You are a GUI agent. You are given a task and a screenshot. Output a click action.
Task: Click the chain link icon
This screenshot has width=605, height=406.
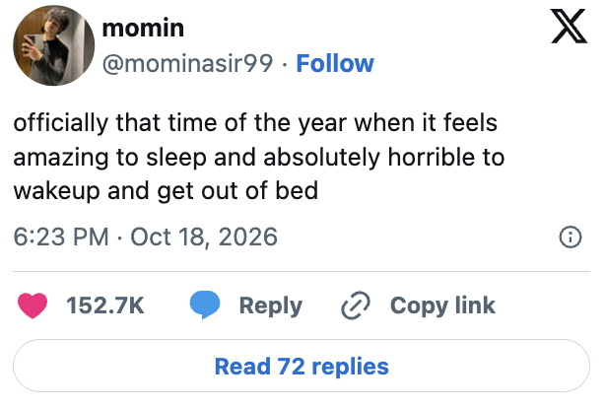356,305
